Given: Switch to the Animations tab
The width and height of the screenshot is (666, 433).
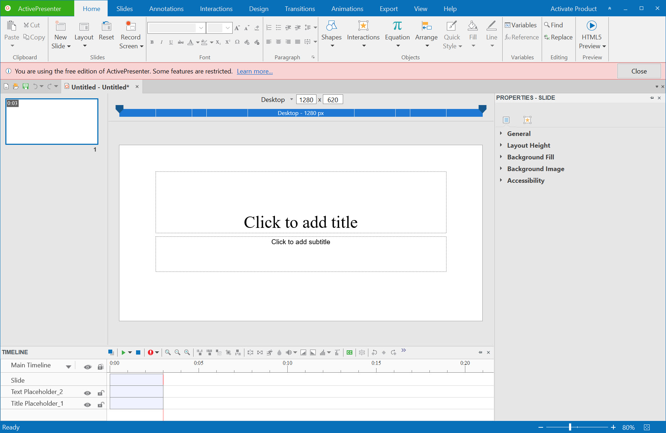Looking at the screenshot, I should point(347,9).
